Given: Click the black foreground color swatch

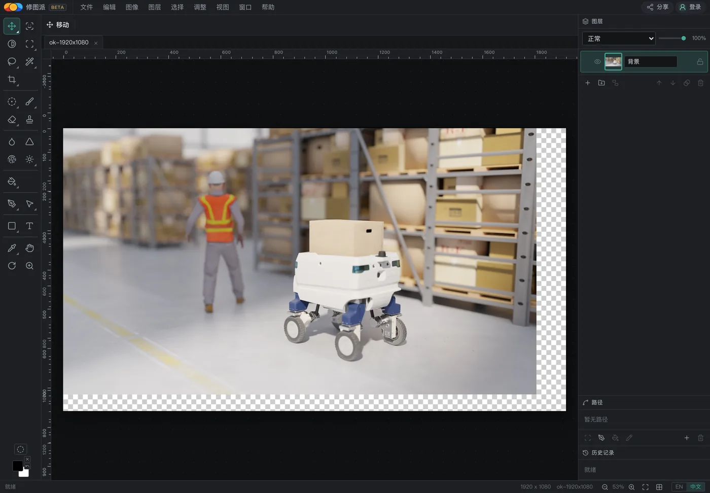Looking at the screenshot, I should pyautogui.click(x=17, y=466).
